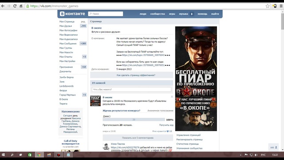Click the volume speaker tray icon
The image size is (284, 160).
pos(256,155)
